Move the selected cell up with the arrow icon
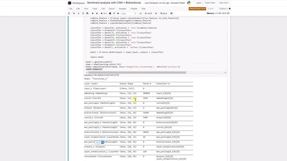This screenshot has height=161, width=287. tap(93, 13)
